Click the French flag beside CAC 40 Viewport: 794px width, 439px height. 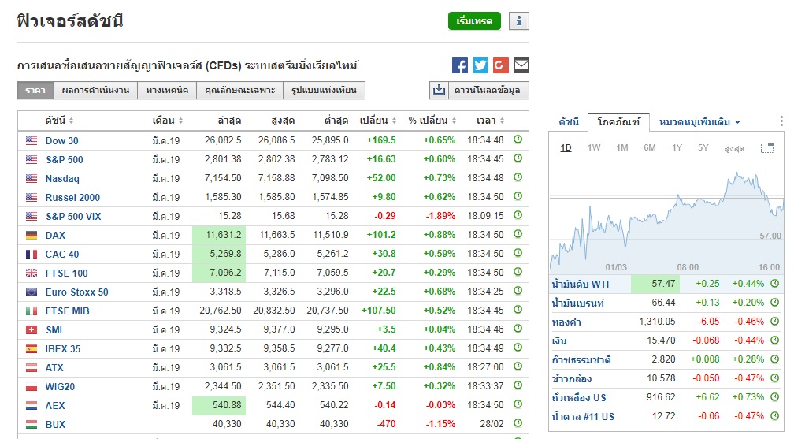32,254
